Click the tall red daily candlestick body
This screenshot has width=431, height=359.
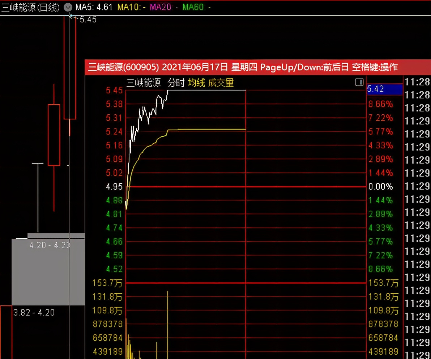point(70,67)
